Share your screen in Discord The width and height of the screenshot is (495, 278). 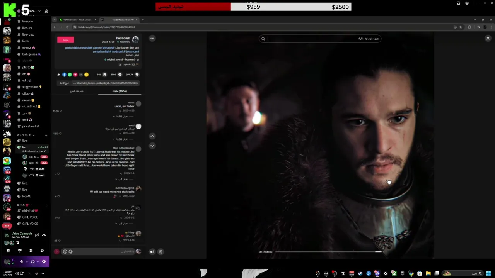click(x=20, y=251)
